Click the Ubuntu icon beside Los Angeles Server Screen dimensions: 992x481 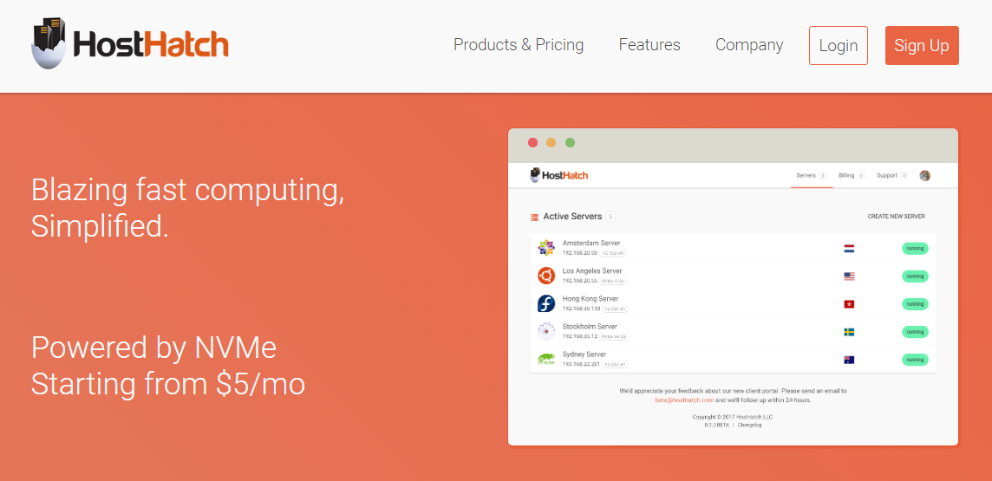[546, 276]
